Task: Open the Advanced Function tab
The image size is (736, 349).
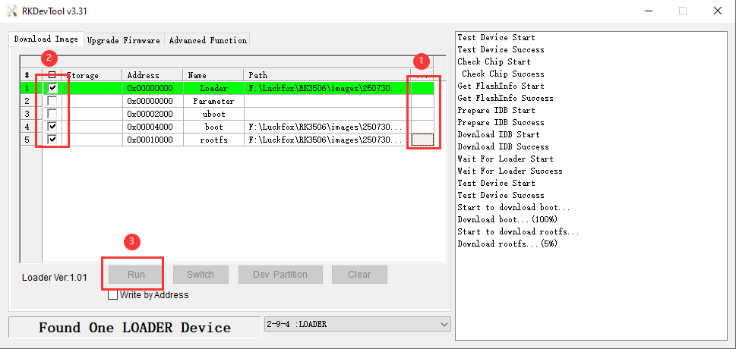Action: tap(207, 40)
